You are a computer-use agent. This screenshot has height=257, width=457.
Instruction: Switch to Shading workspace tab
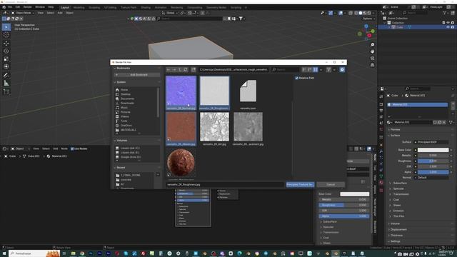point(146,7)
